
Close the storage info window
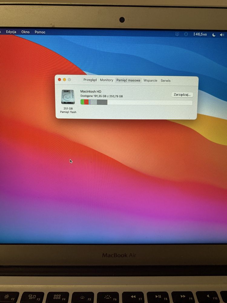pos(59,79)
